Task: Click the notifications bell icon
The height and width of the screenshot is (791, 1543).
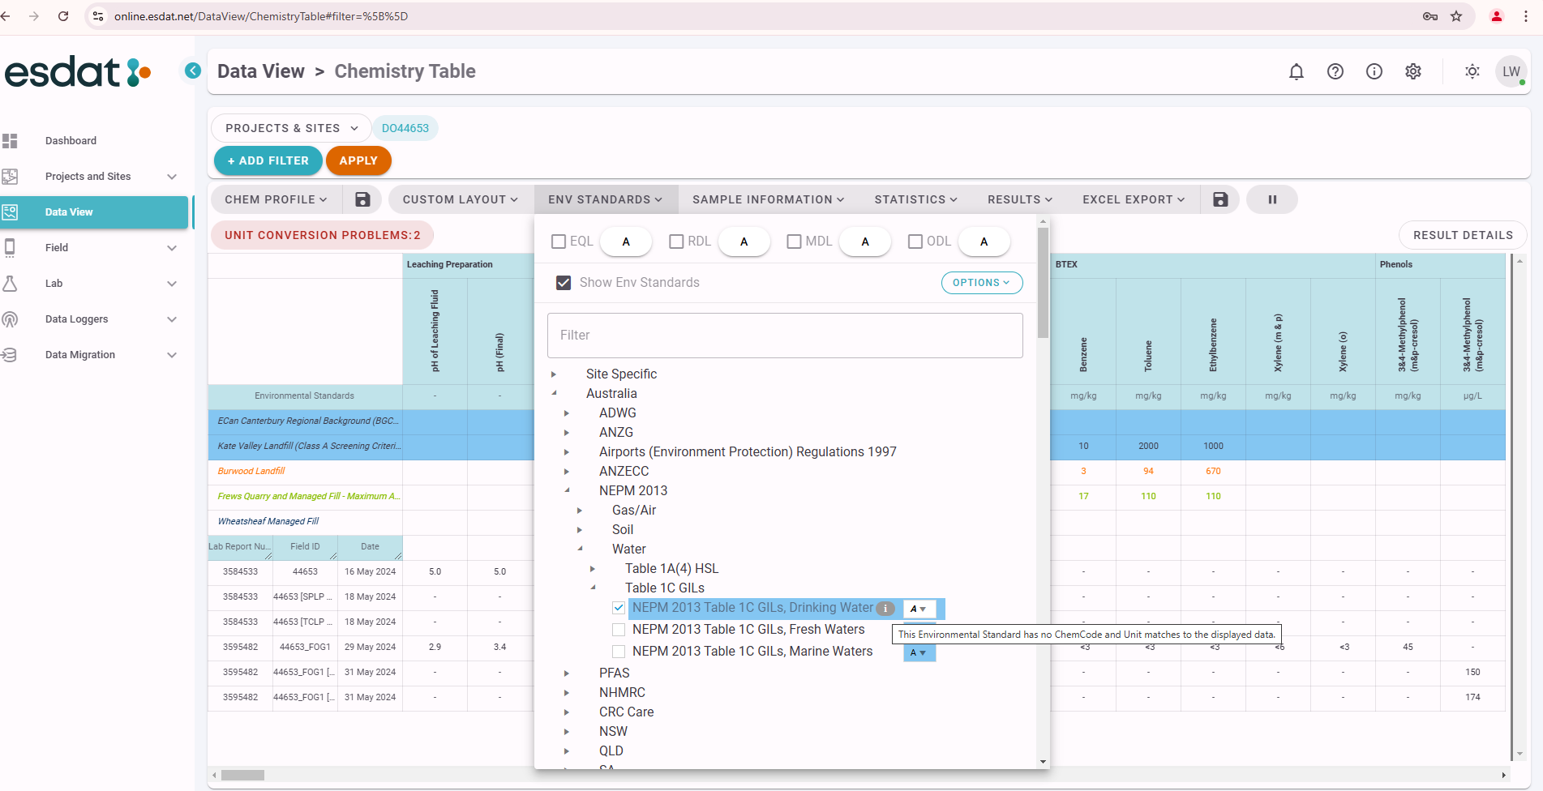Action: click(x=1296, y=72)
